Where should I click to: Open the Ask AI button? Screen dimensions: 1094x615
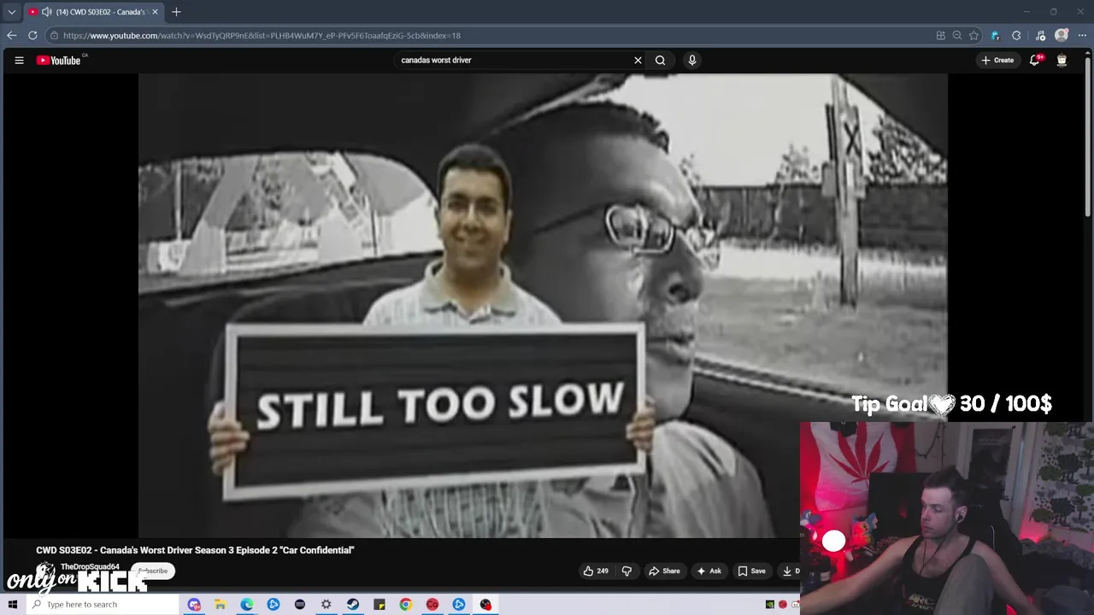(x=709, y=571)
